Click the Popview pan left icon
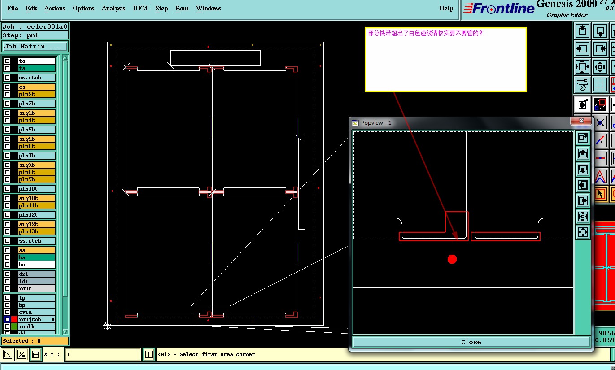 [x=583, y=185]
